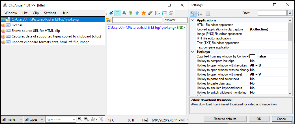Select 'RTF file editor application' setting
295x124 pixels.
242,38
